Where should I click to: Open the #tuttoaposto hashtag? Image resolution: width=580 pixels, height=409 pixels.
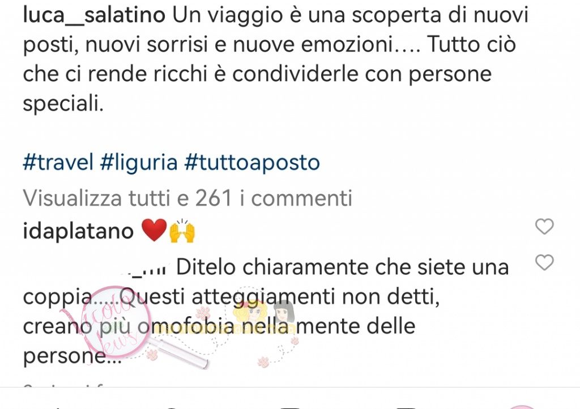pyautogui.click(x=252, y=163)
